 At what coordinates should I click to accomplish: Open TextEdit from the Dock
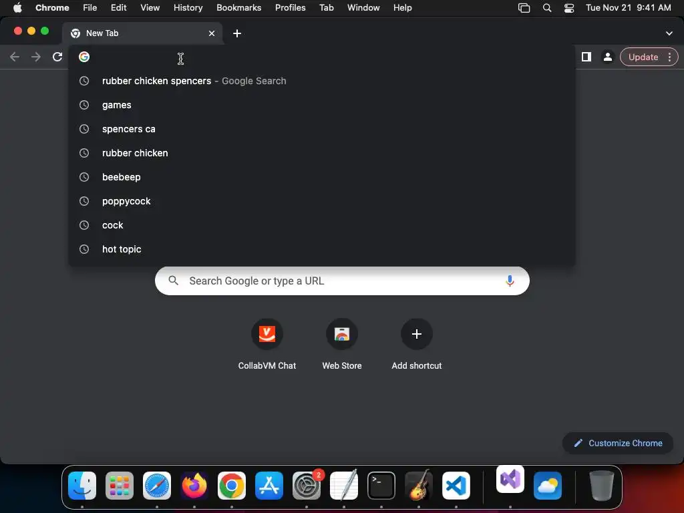click(344, 485)
